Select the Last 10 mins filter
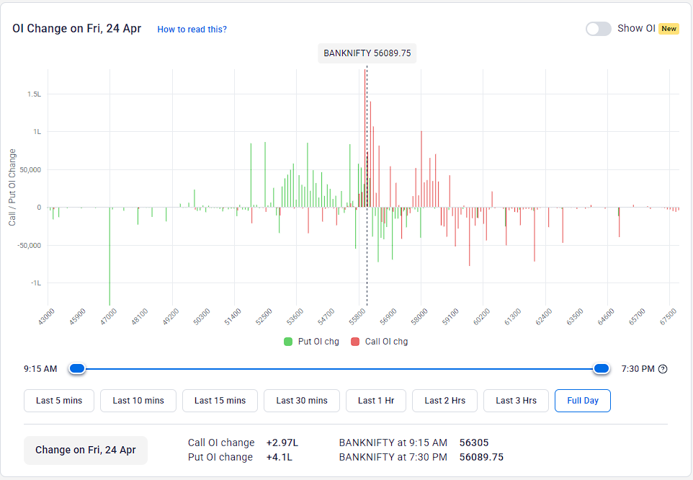 [x=138, y=400]
